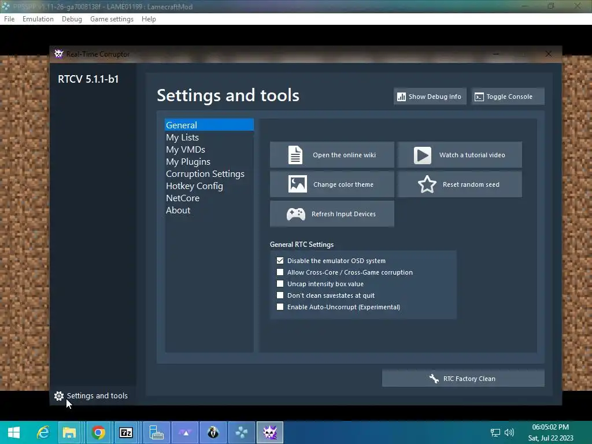Uncheck Disable the emulator OSD system

280,261
